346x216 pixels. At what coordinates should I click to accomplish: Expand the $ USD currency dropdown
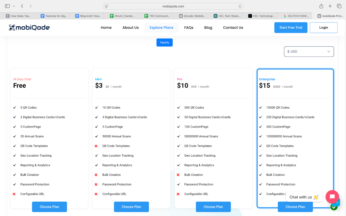click(308, 52)
